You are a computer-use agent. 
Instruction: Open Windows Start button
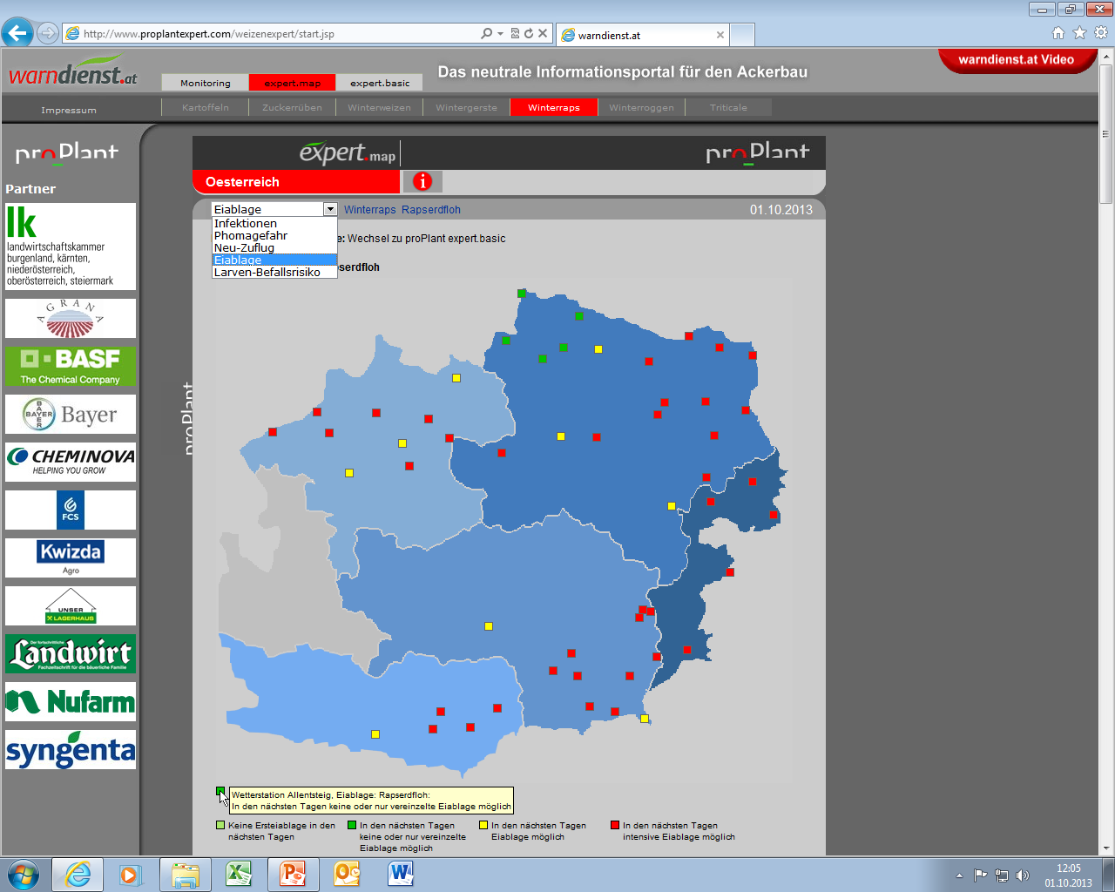tap(23, 875)
